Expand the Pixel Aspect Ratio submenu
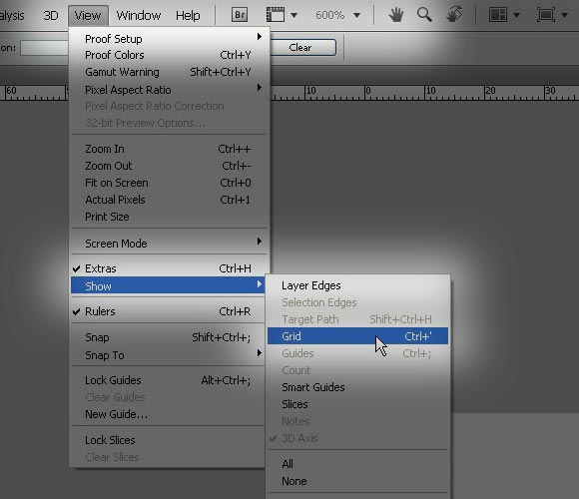 coord(169,90)
